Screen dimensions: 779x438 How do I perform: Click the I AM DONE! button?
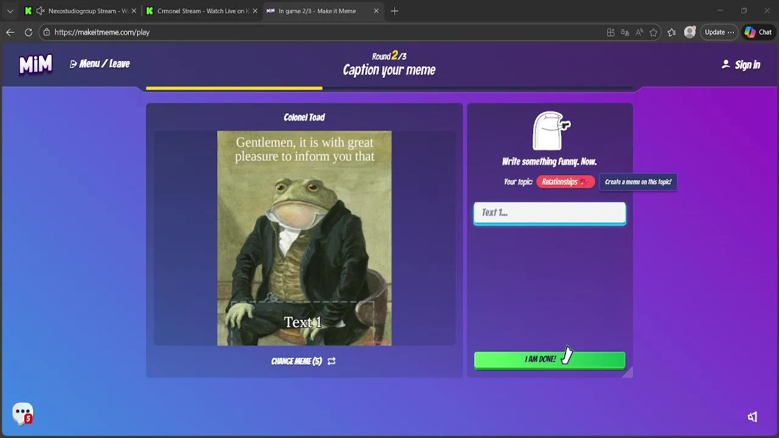[x=550, y=360]
